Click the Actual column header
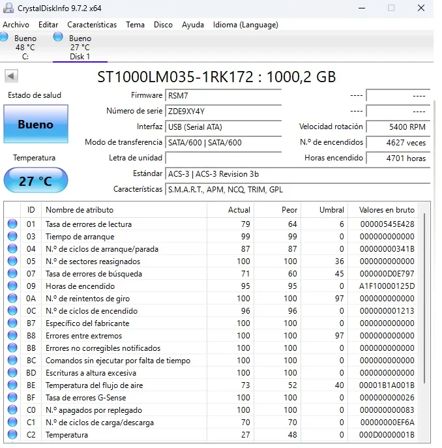The image size is (442, 448). coord(230,210)
